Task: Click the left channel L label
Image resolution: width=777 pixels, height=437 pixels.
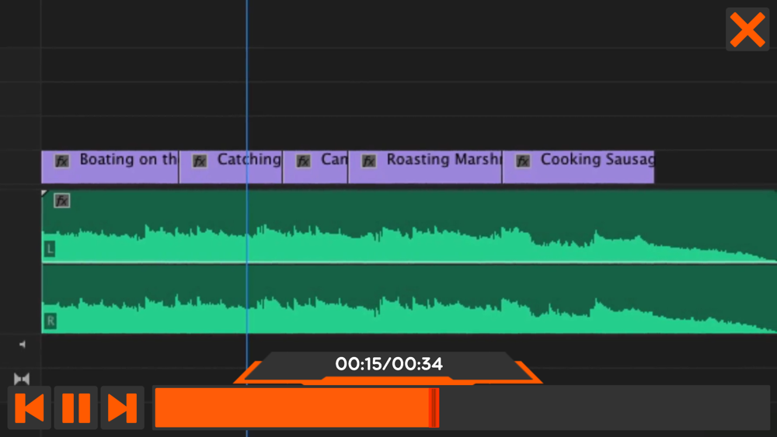Action: [x=50, y=249]
